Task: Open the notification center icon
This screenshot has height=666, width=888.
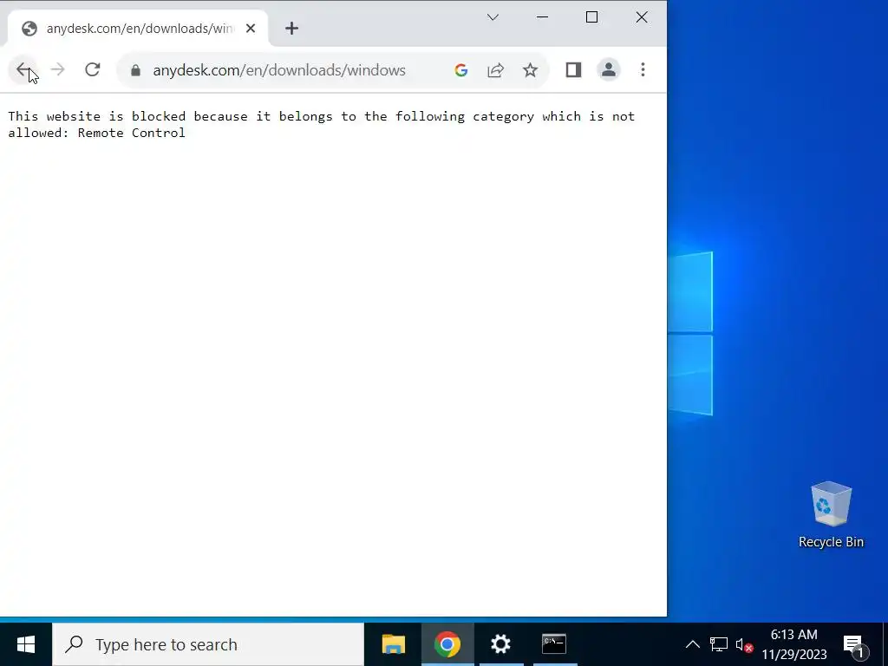Action: 854,644
